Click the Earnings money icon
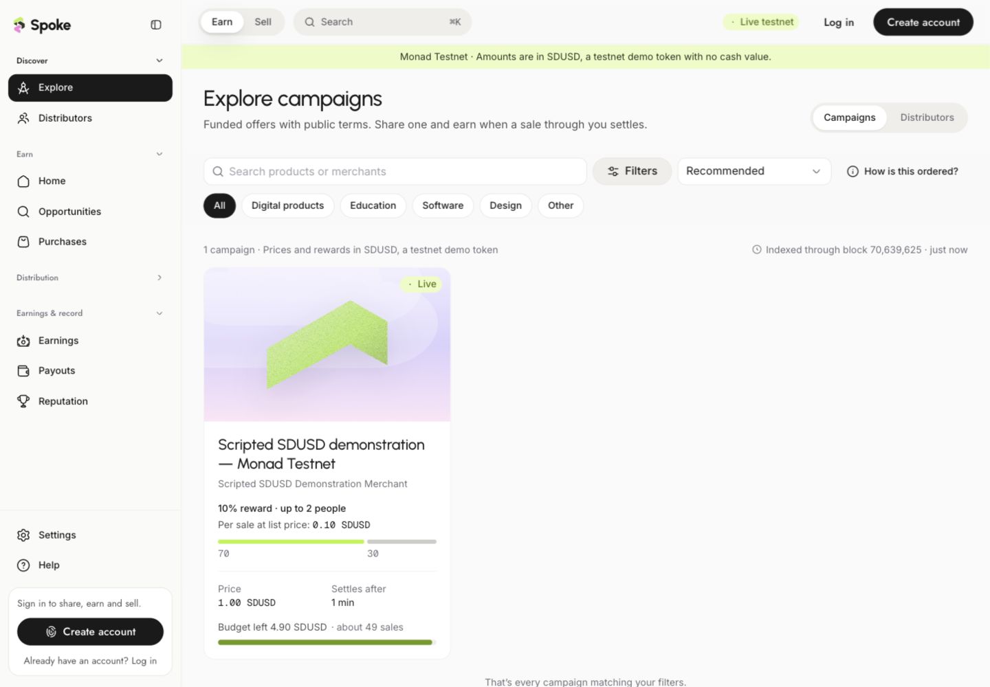The image size is (990, 687). coord(23,341)
